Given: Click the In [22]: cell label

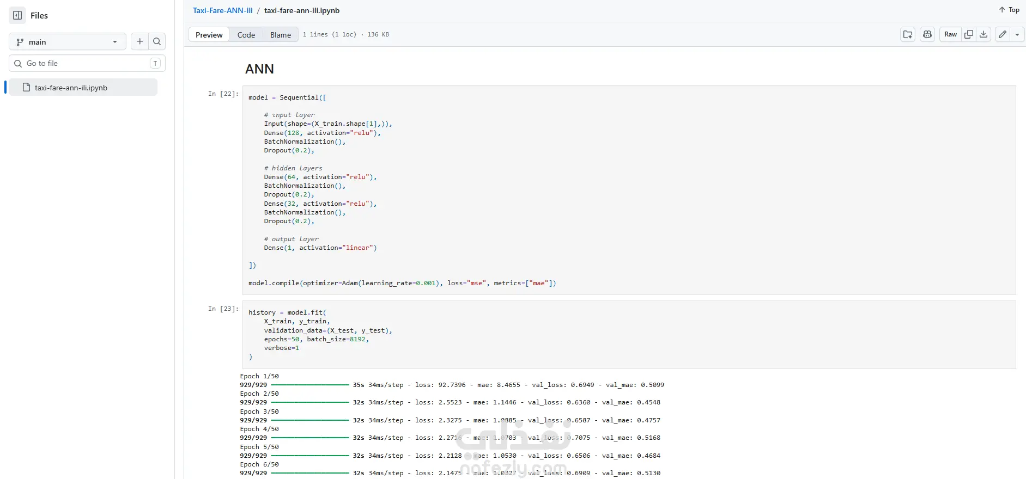Looking at the screenshot, I should click(223, 94).
